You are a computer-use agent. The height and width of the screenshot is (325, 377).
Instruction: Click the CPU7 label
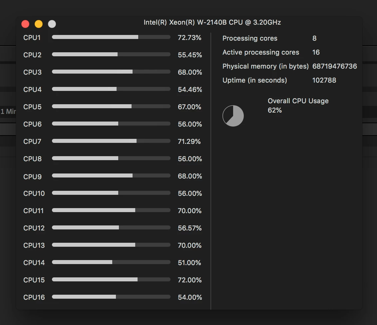tap(32, 142)
